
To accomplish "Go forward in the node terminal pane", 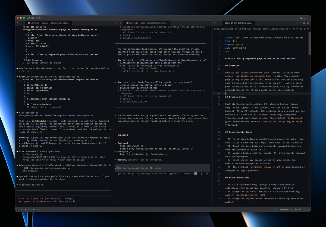I will (120, 23).
